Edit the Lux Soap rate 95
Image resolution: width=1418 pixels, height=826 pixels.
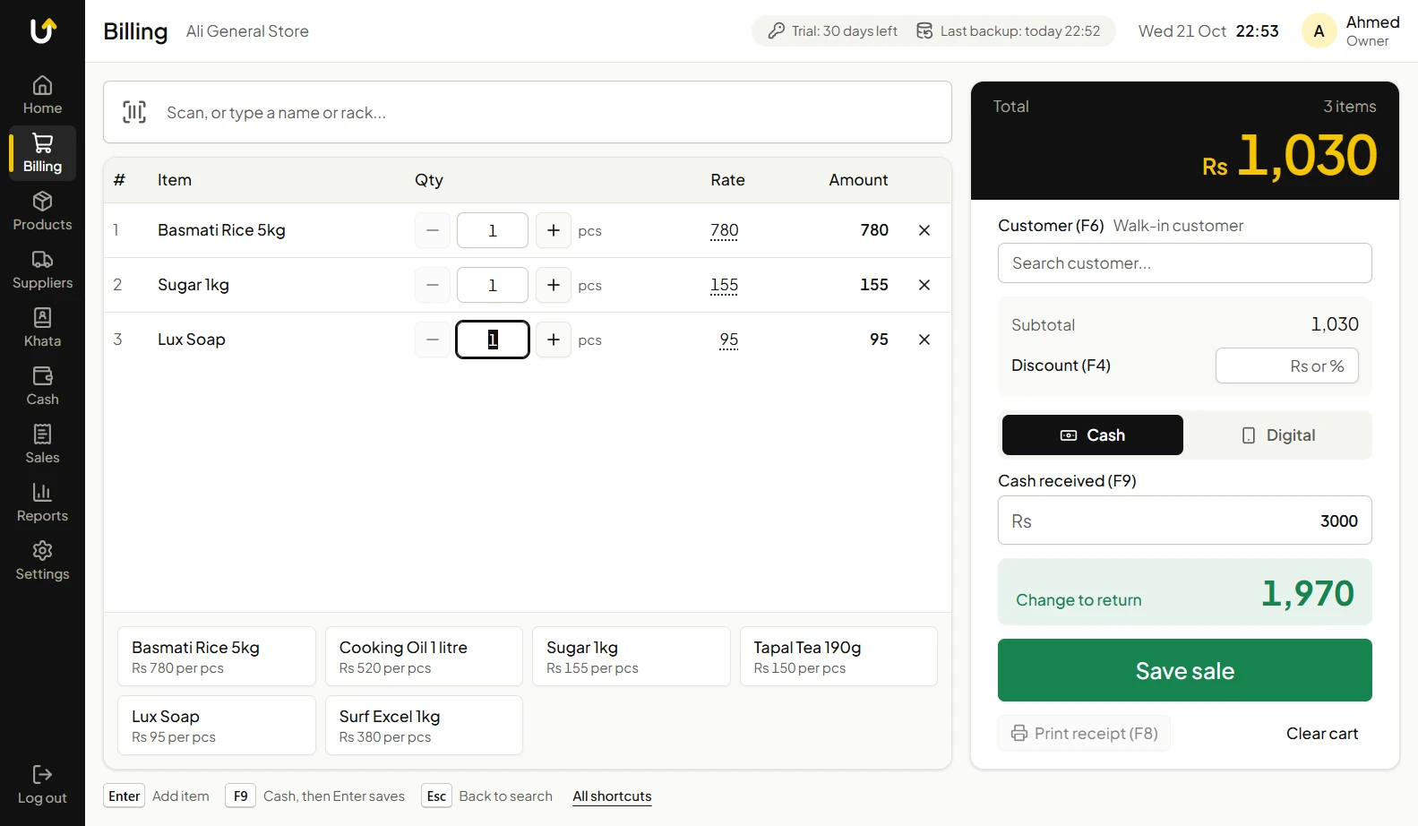(x=729, y=340)
